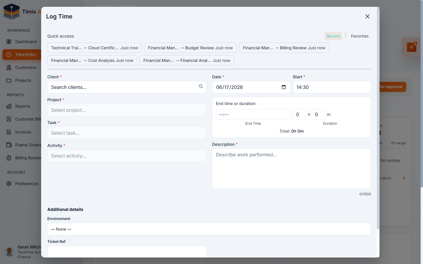Select Technical Training Cloud Certification quick entry
Viewport: 423px width, 264px height.
pos(95,48)
